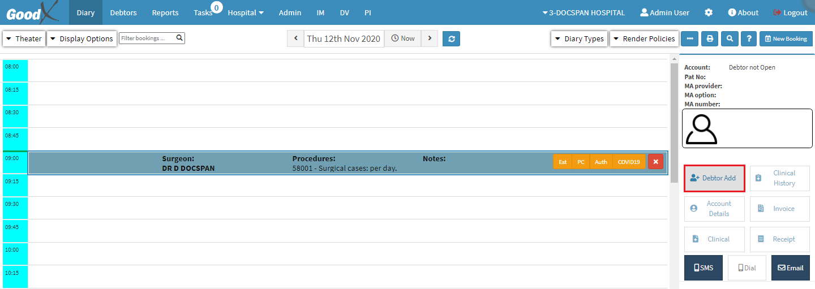Click the Tasks count badge
The image size is (815, 289).
pos(216,7)
